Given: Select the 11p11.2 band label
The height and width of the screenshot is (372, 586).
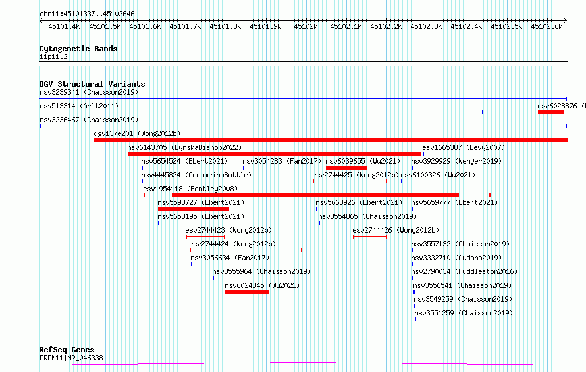Looking at the screenshot, I should click(x=53, y=57).
